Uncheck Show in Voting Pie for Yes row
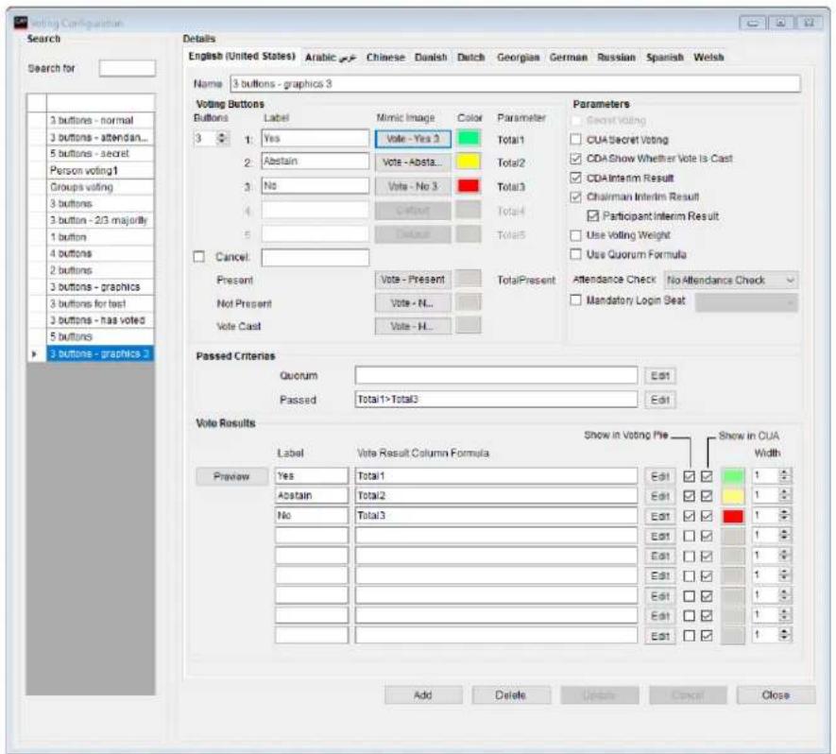The height and width of the screenshot is (754, 836). pos(689,476)
